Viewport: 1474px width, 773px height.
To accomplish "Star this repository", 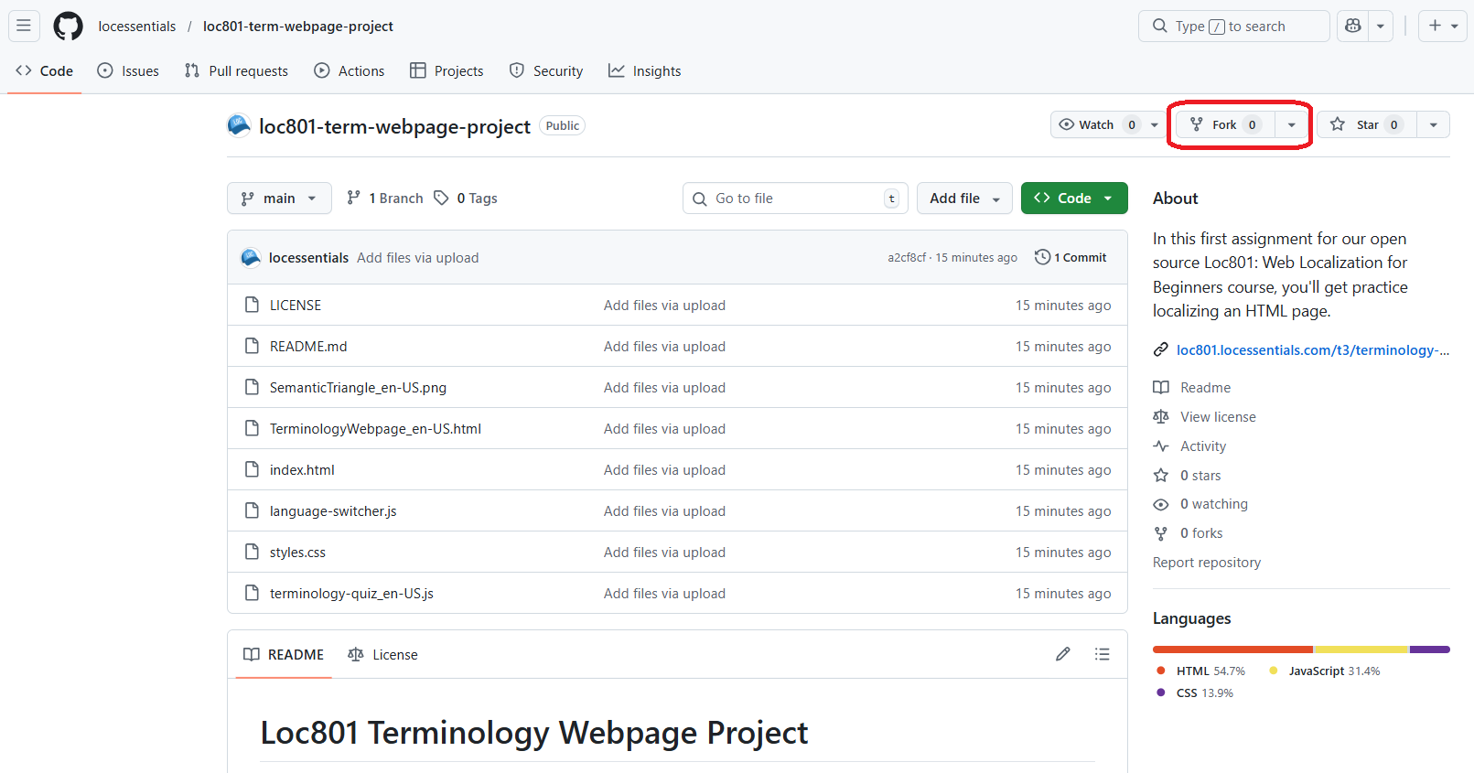I will tap(1367, 124).
